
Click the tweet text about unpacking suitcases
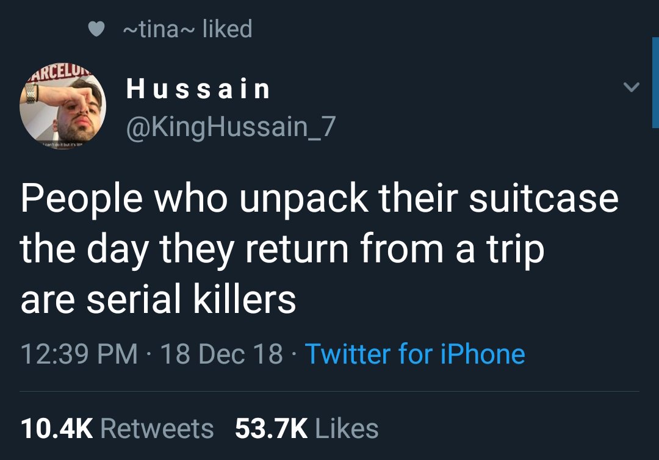[319, 248]
